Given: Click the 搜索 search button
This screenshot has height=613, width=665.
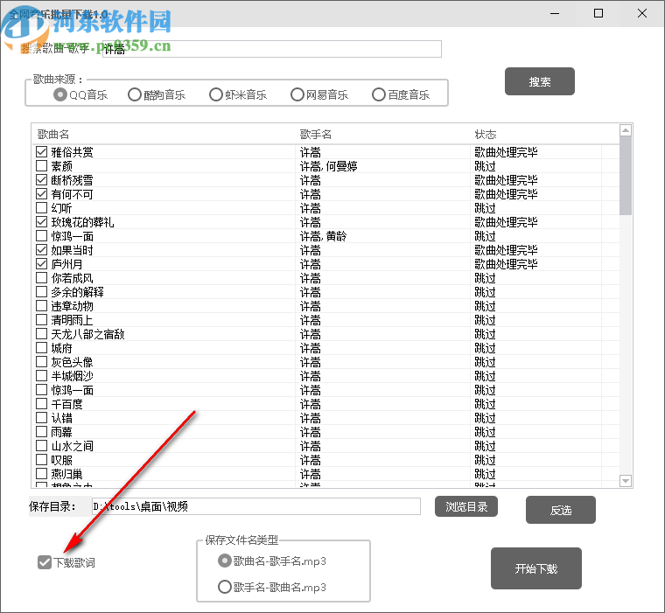Looking at the screenshot, I should pos(540,81).
